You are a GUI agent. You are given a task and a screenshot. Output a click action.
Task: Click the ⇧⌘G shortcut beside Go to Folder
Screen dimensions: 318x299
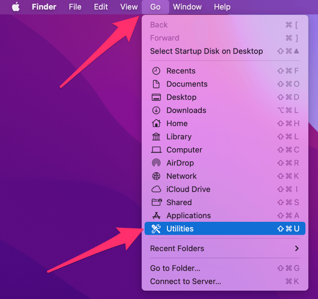click(x=288, y=268)
